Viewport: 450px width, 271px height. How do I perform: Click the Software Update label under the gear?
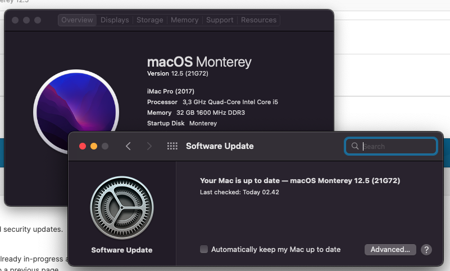click(122, 250)
